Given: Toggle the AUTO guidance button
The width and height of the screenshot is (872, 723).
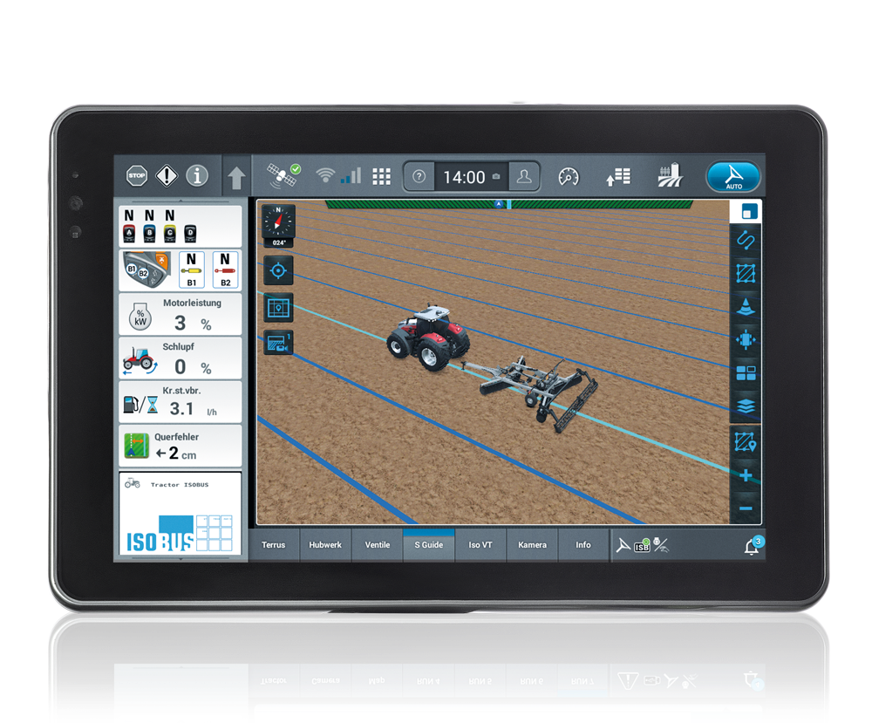Looking at the screenshot, I should tap(733, 177).
